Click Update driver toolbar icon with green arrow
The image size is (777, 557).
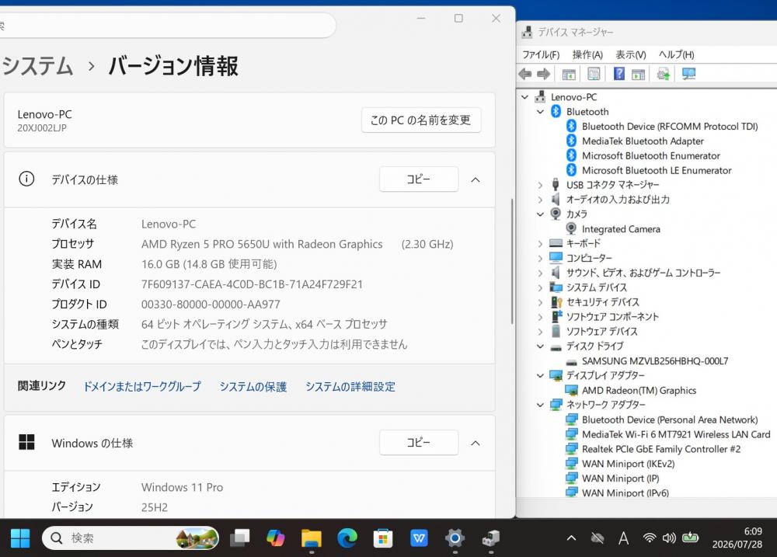point(663,75)
